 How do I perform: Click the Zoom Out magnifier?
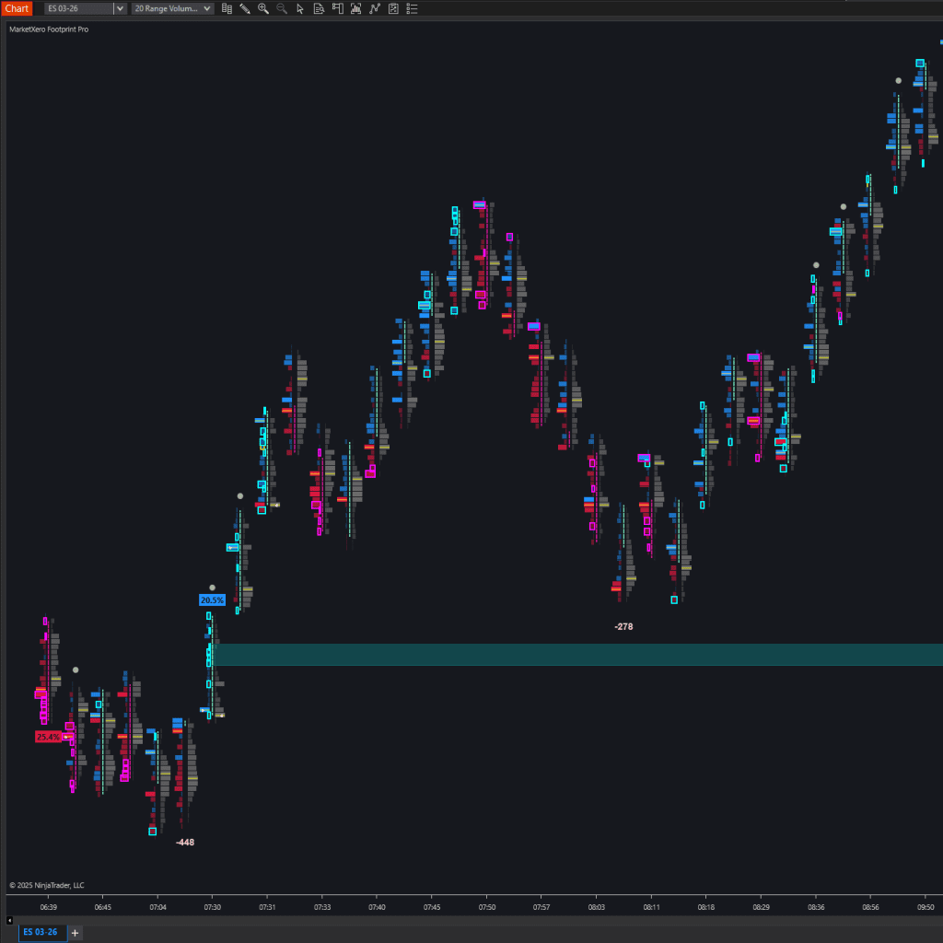[x=282, y=8]
